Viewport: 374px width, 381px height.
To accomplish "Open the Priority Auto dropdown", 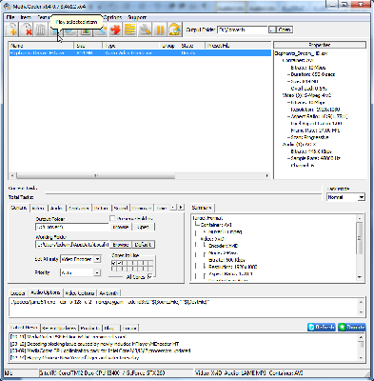I will (97, 272).
